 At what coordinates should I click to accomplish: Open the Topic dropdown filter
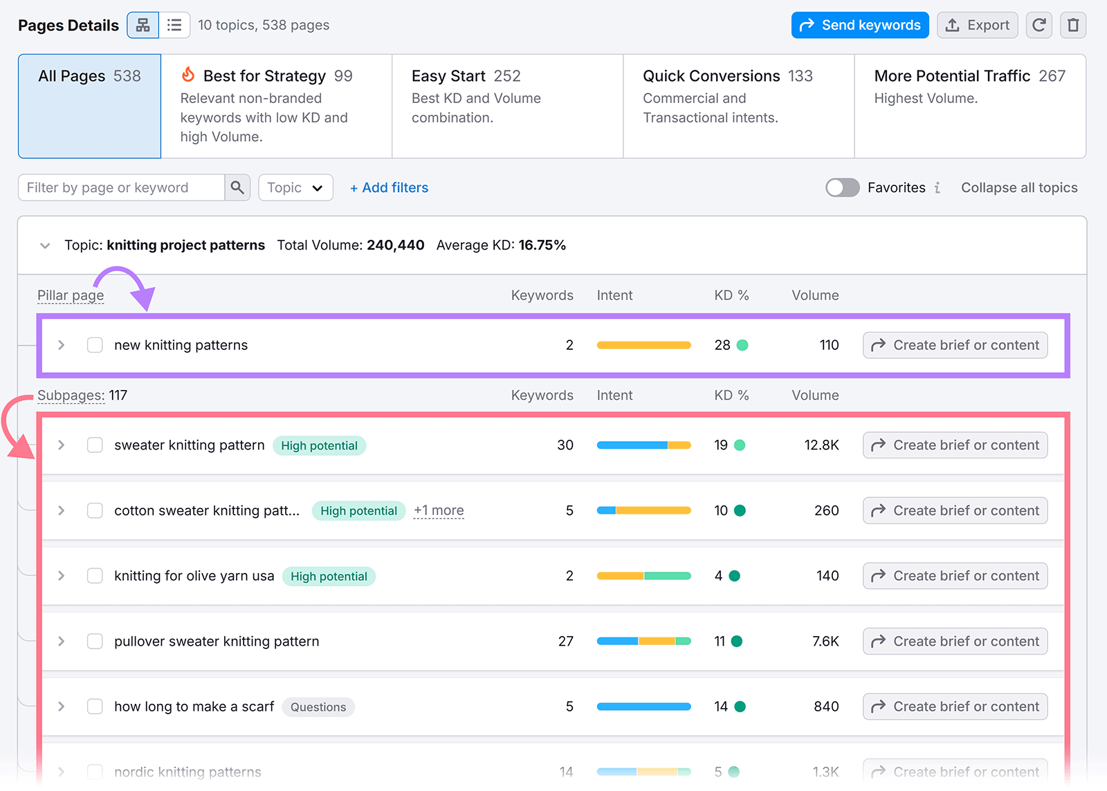(x=295, y=188)
